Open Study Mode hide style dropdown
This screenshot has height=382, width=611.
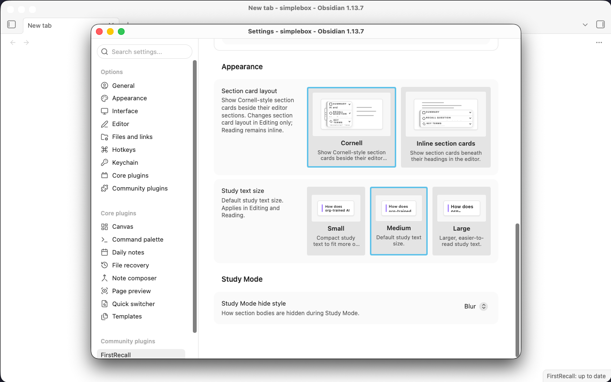(x=476, y=307)
